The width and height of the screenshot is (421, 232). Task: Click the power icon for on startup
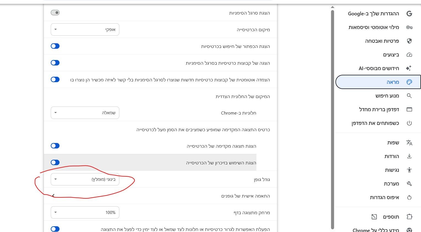409,123
